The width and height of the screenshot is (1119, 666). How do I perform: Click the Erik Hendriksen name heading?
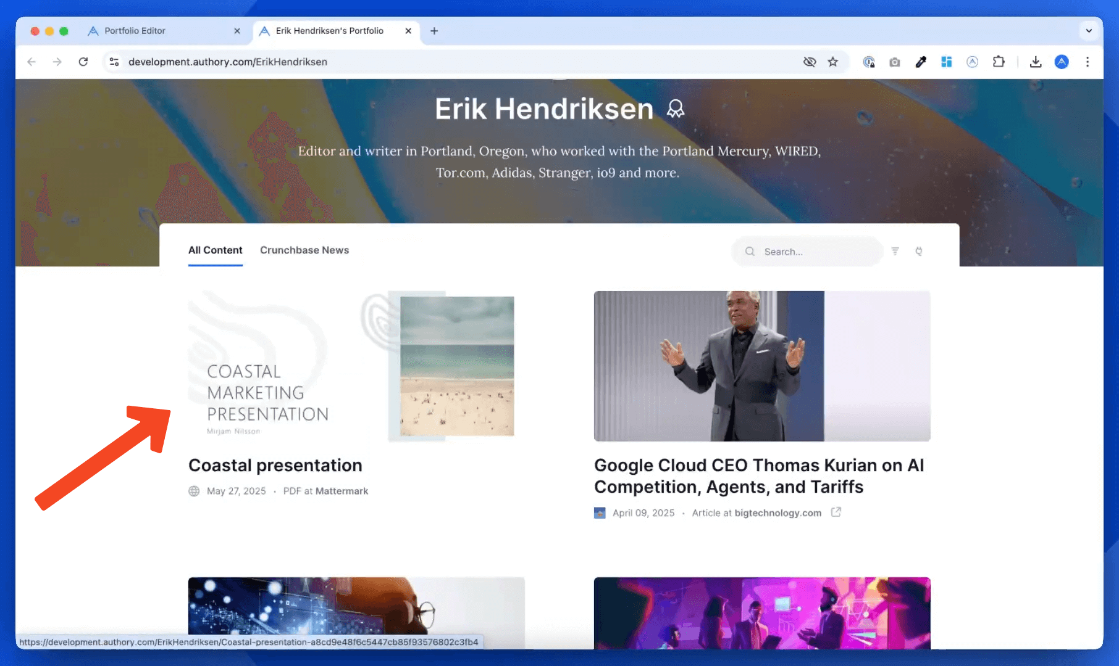[544, 109]
